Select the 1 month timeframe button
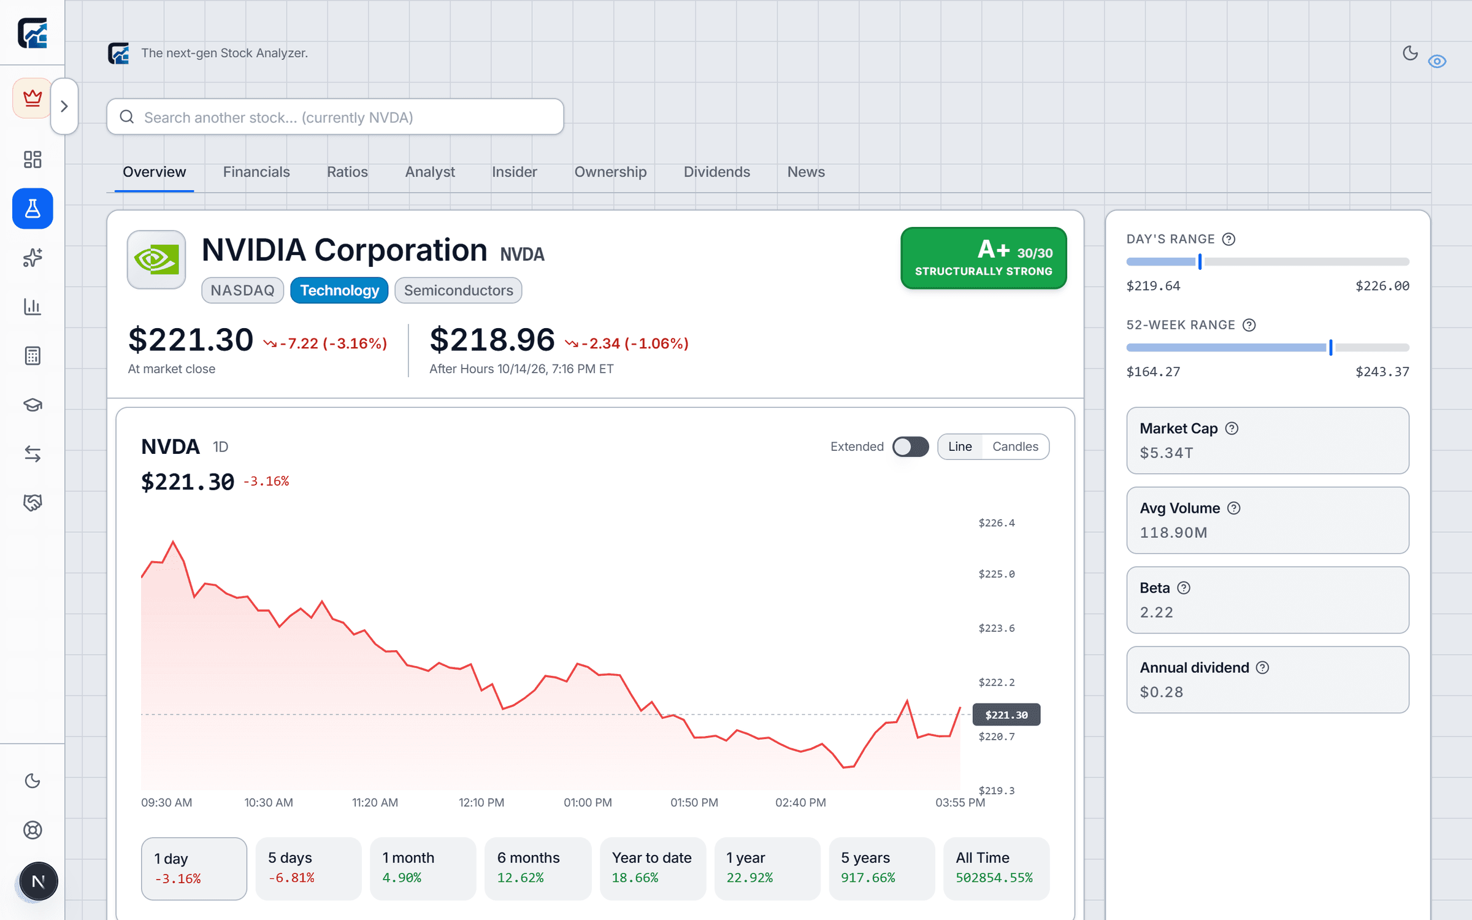This screenshot has width=1472, height=920. click(423, 868)
